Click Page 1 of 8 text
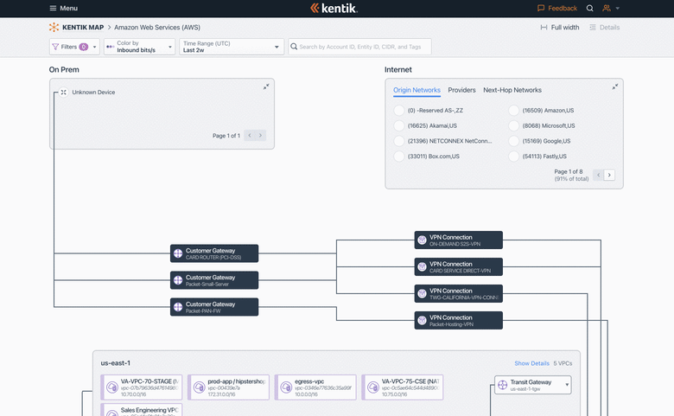The image size is (674, 416). 569,171
